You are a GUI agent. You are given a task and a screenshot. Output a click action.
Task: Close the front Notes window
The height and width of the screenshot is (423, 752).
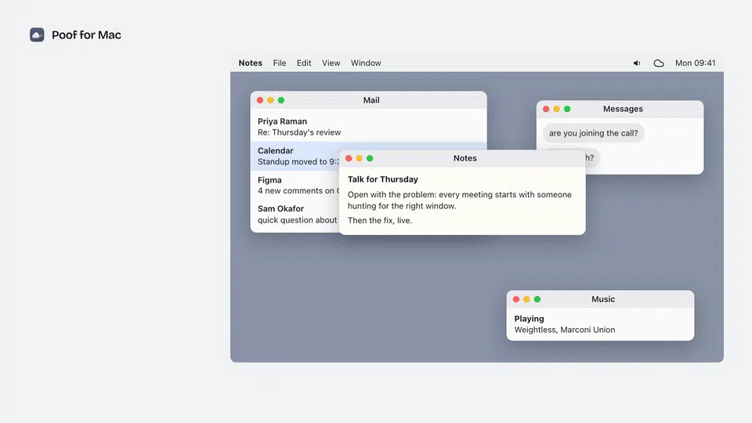click(349, 158)
